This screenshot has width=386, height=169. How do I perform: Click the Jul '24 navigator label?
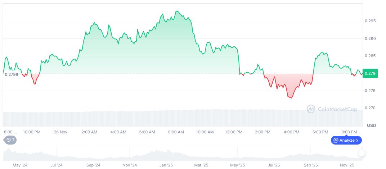(57, 165)
